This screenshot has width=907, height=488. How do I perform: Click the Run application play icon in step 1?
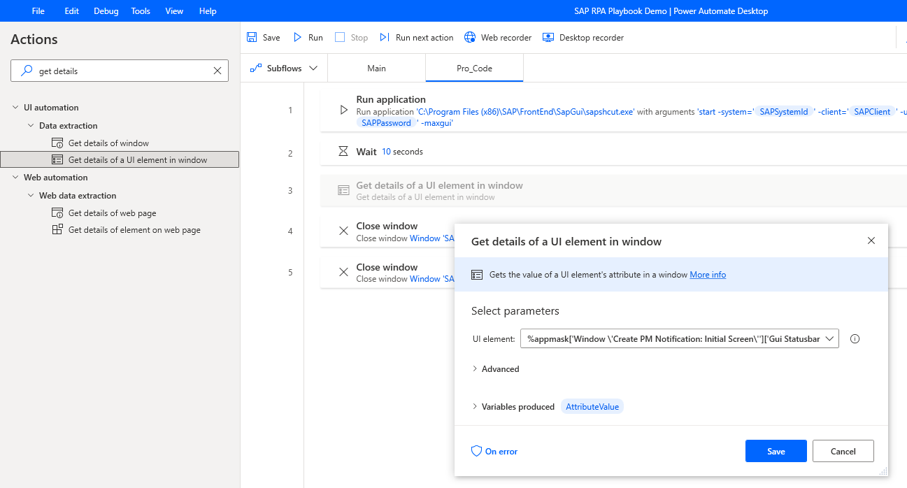343,110
